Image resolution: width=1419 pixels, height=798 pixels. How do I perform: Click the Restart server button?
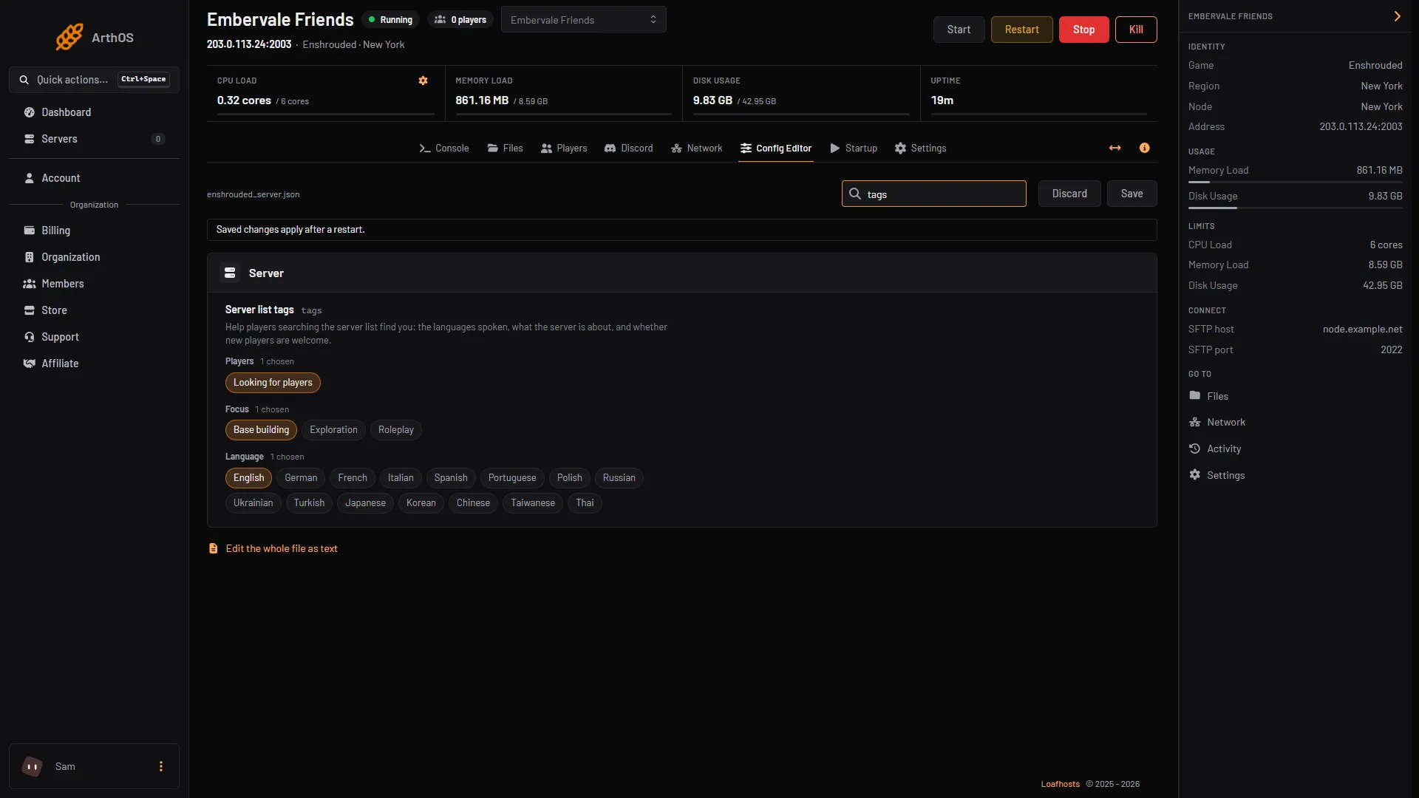coord(1021,30)
